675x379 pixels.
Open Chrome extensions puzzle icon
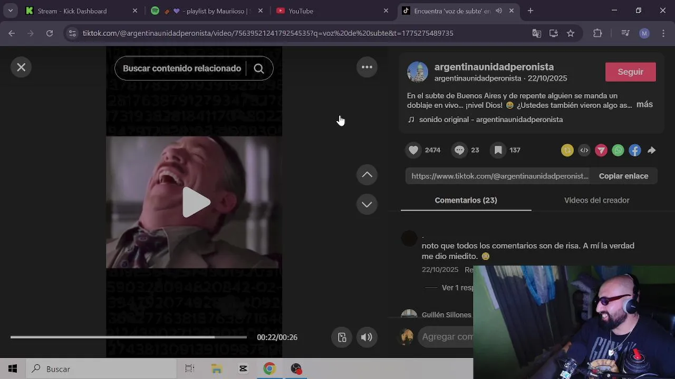(597, 33)
